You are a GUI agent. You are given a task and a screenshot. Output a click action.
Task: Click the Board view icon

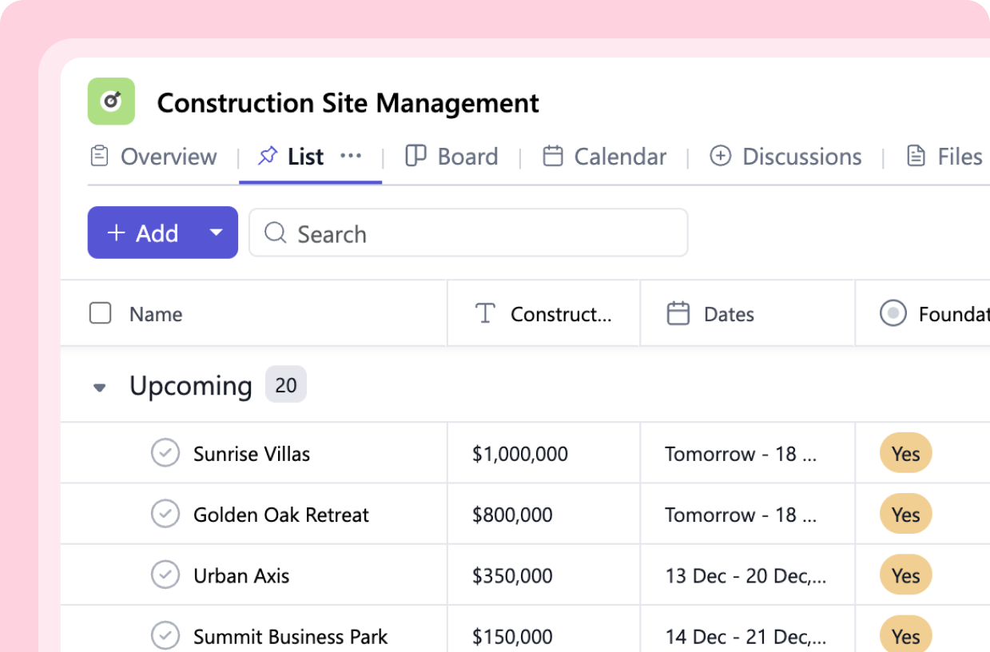coord(416,156)
